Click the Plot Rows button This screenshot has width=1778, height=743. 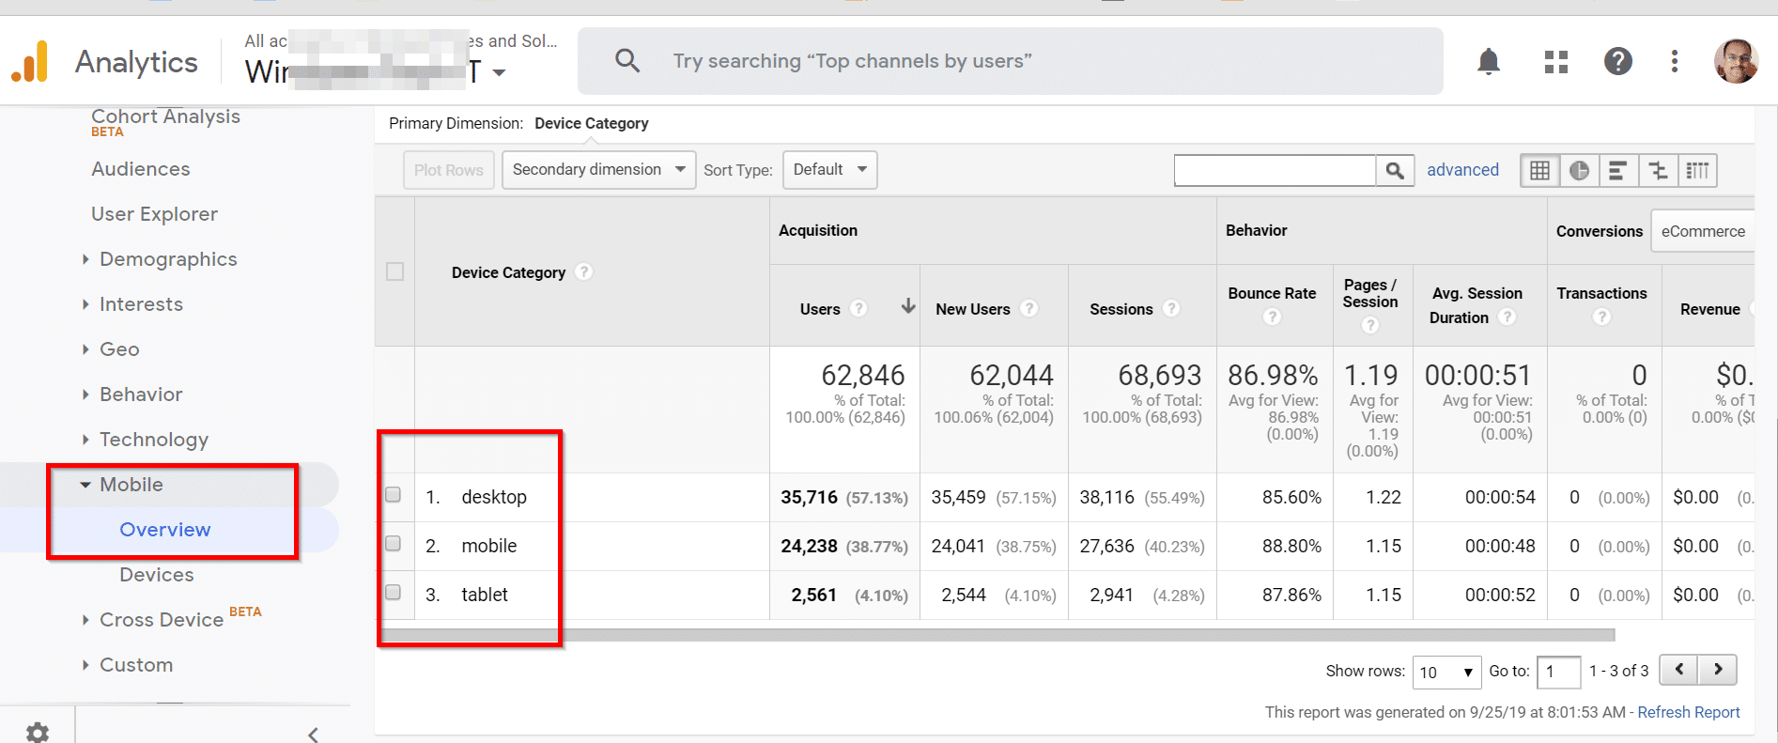click(449, 170)
